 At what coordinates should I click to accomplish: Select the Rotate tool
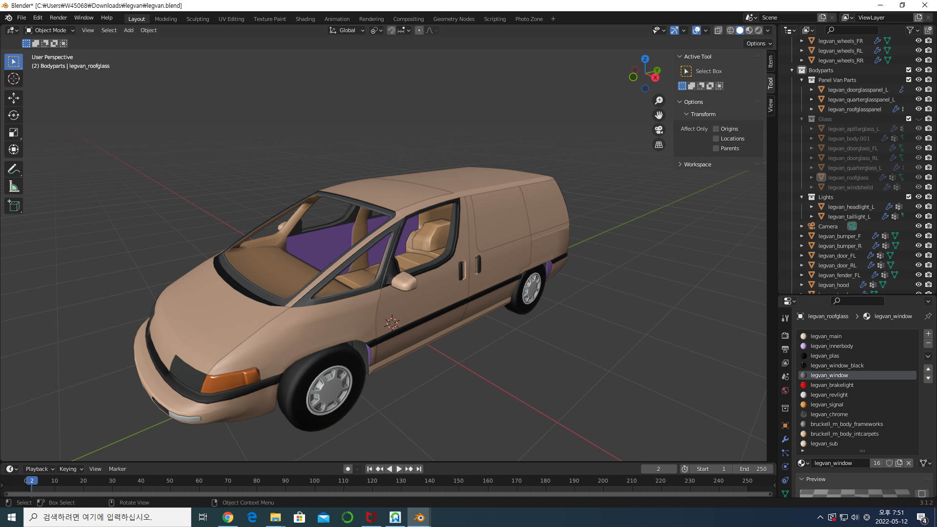tap(14, 116)
